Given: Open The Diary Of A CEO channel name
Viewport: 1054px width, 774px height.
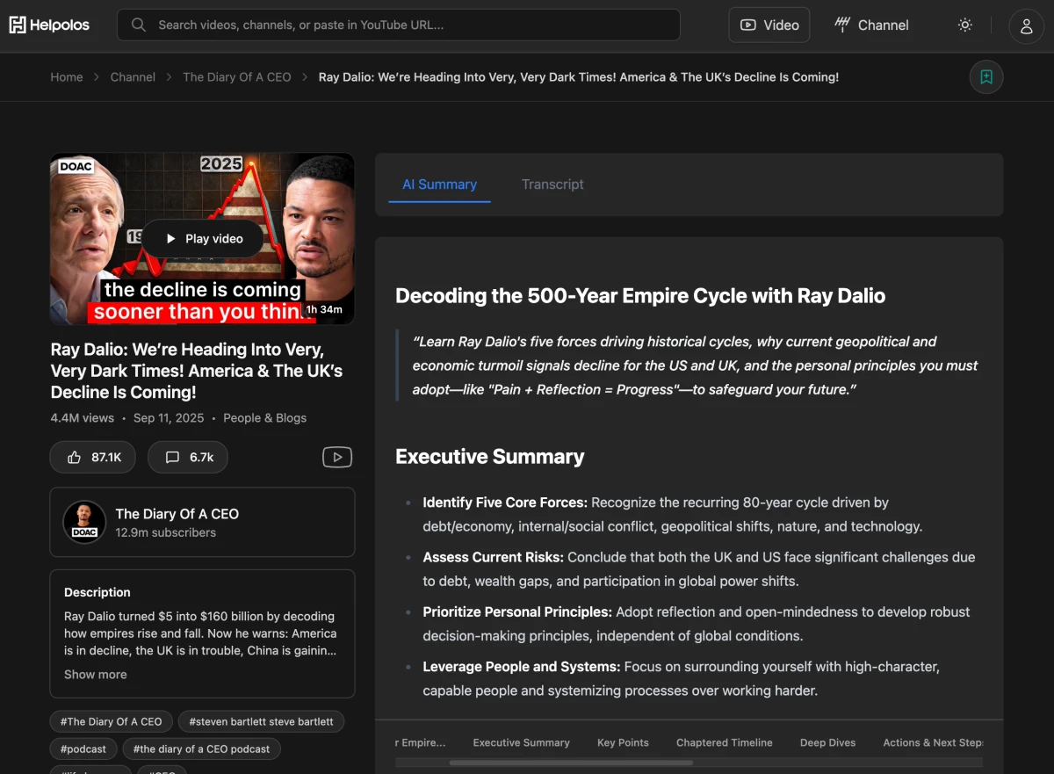Looking at the screenshot, I should [177, 514].
